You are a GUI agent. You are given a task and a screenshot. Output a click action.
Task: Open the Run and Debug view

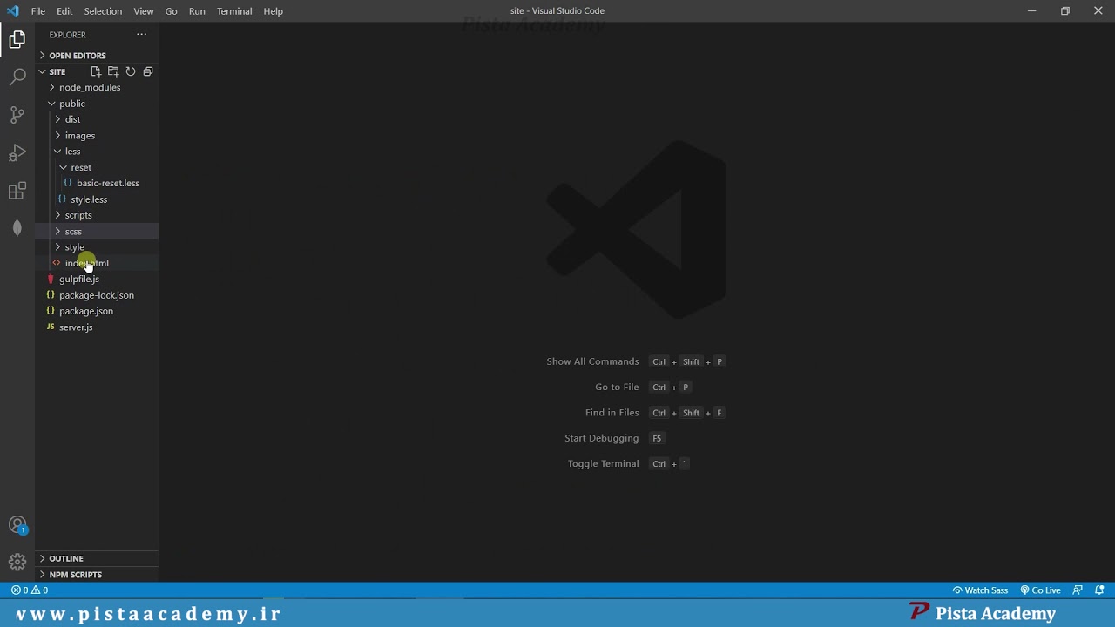pyautogui.click(x=17, y=153)
